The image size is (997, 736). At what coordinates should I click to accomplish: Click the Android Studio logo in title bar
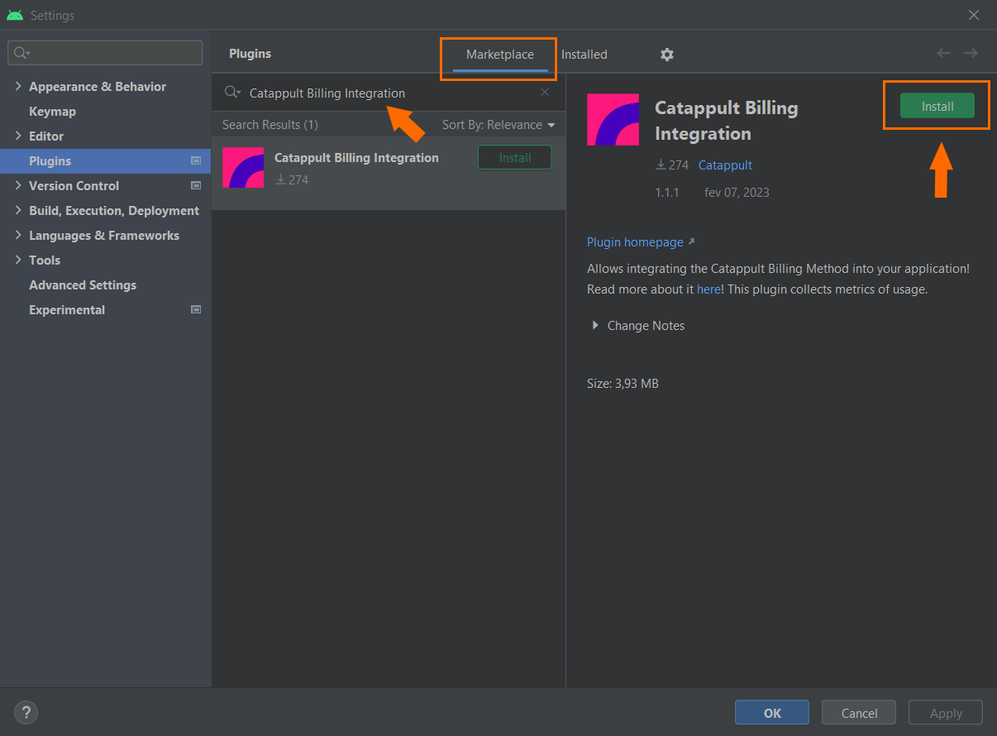point(14,15)
